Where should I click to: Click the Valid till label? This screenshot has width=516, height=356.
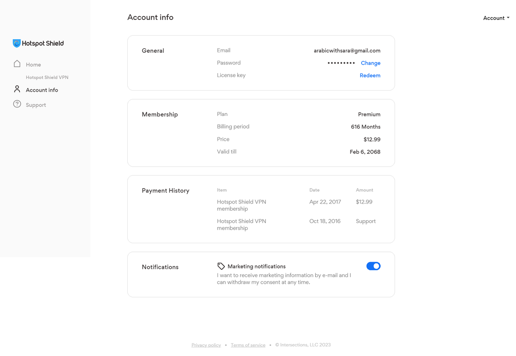(x=227, y=152)
